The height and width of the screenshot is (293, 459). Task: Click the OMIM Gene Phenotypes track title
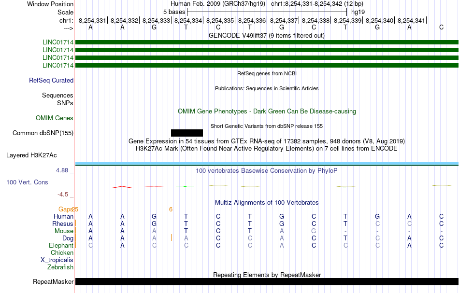click(x=267, y=112)
